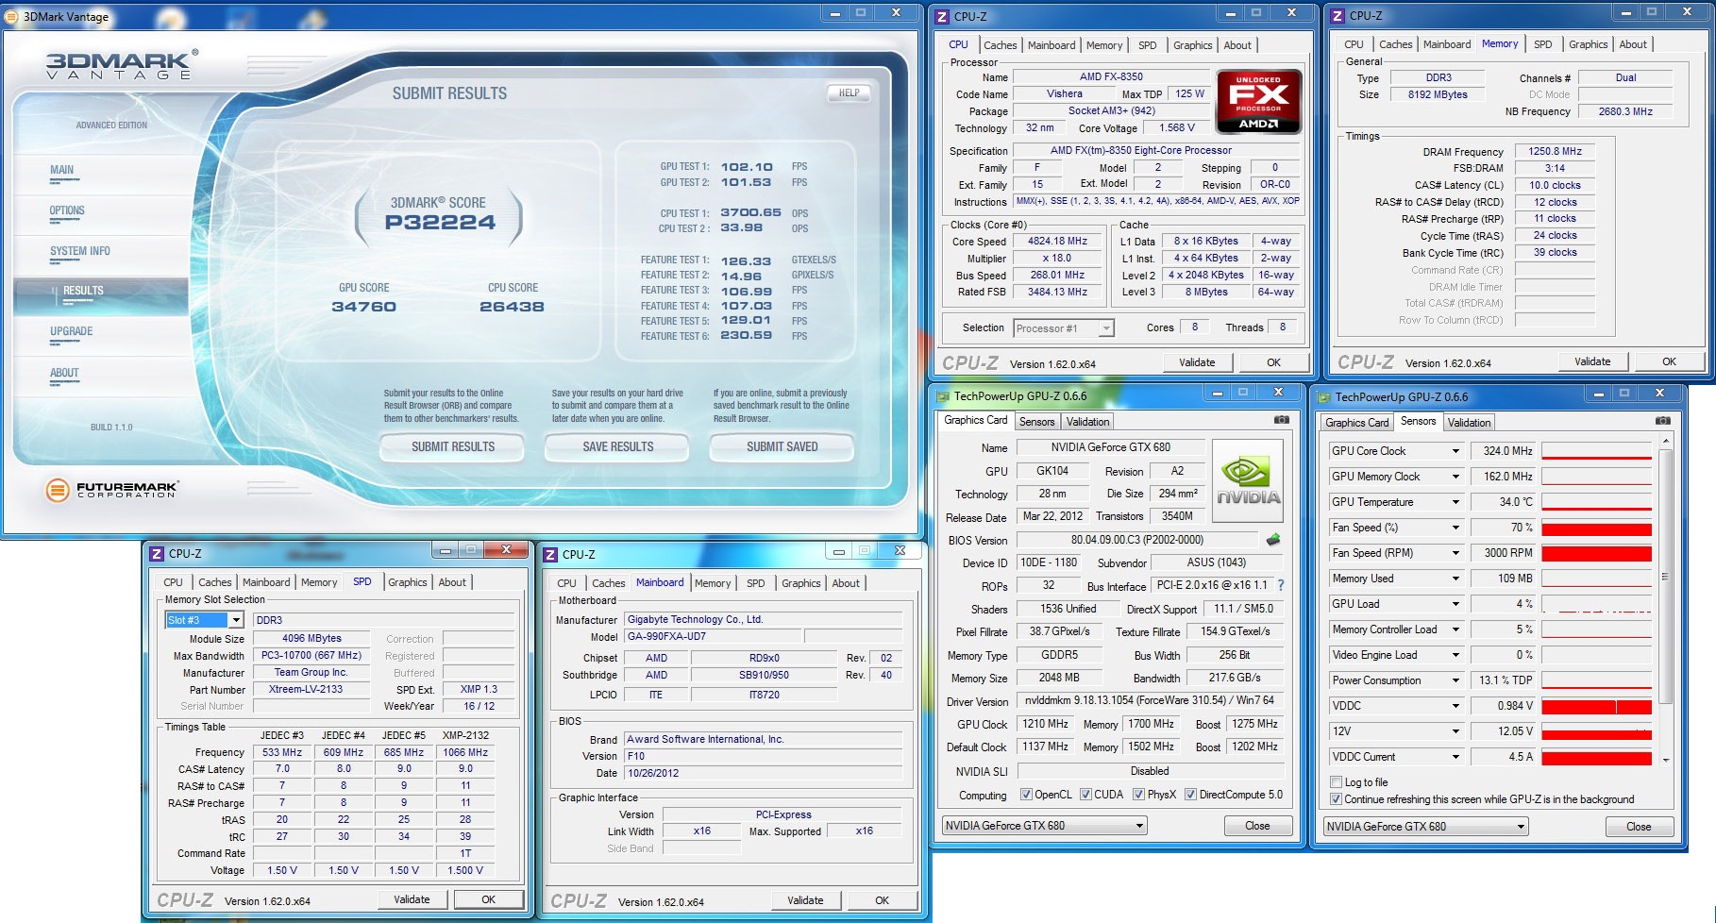Expand the Power Consumption sensor dropdown

[x=1455, y=680]
